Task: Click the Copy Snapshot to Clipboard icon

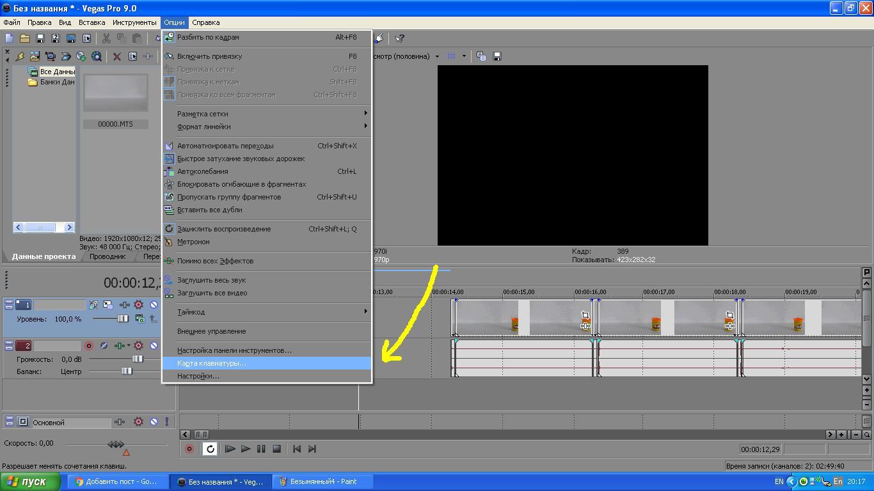Action: tap(481, 56)
